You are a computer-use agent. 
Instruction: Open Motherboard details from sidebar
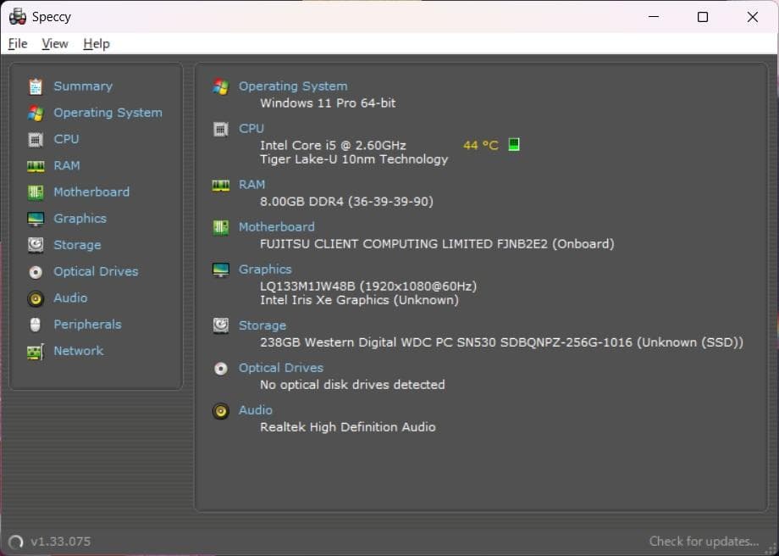click(91, 192)
